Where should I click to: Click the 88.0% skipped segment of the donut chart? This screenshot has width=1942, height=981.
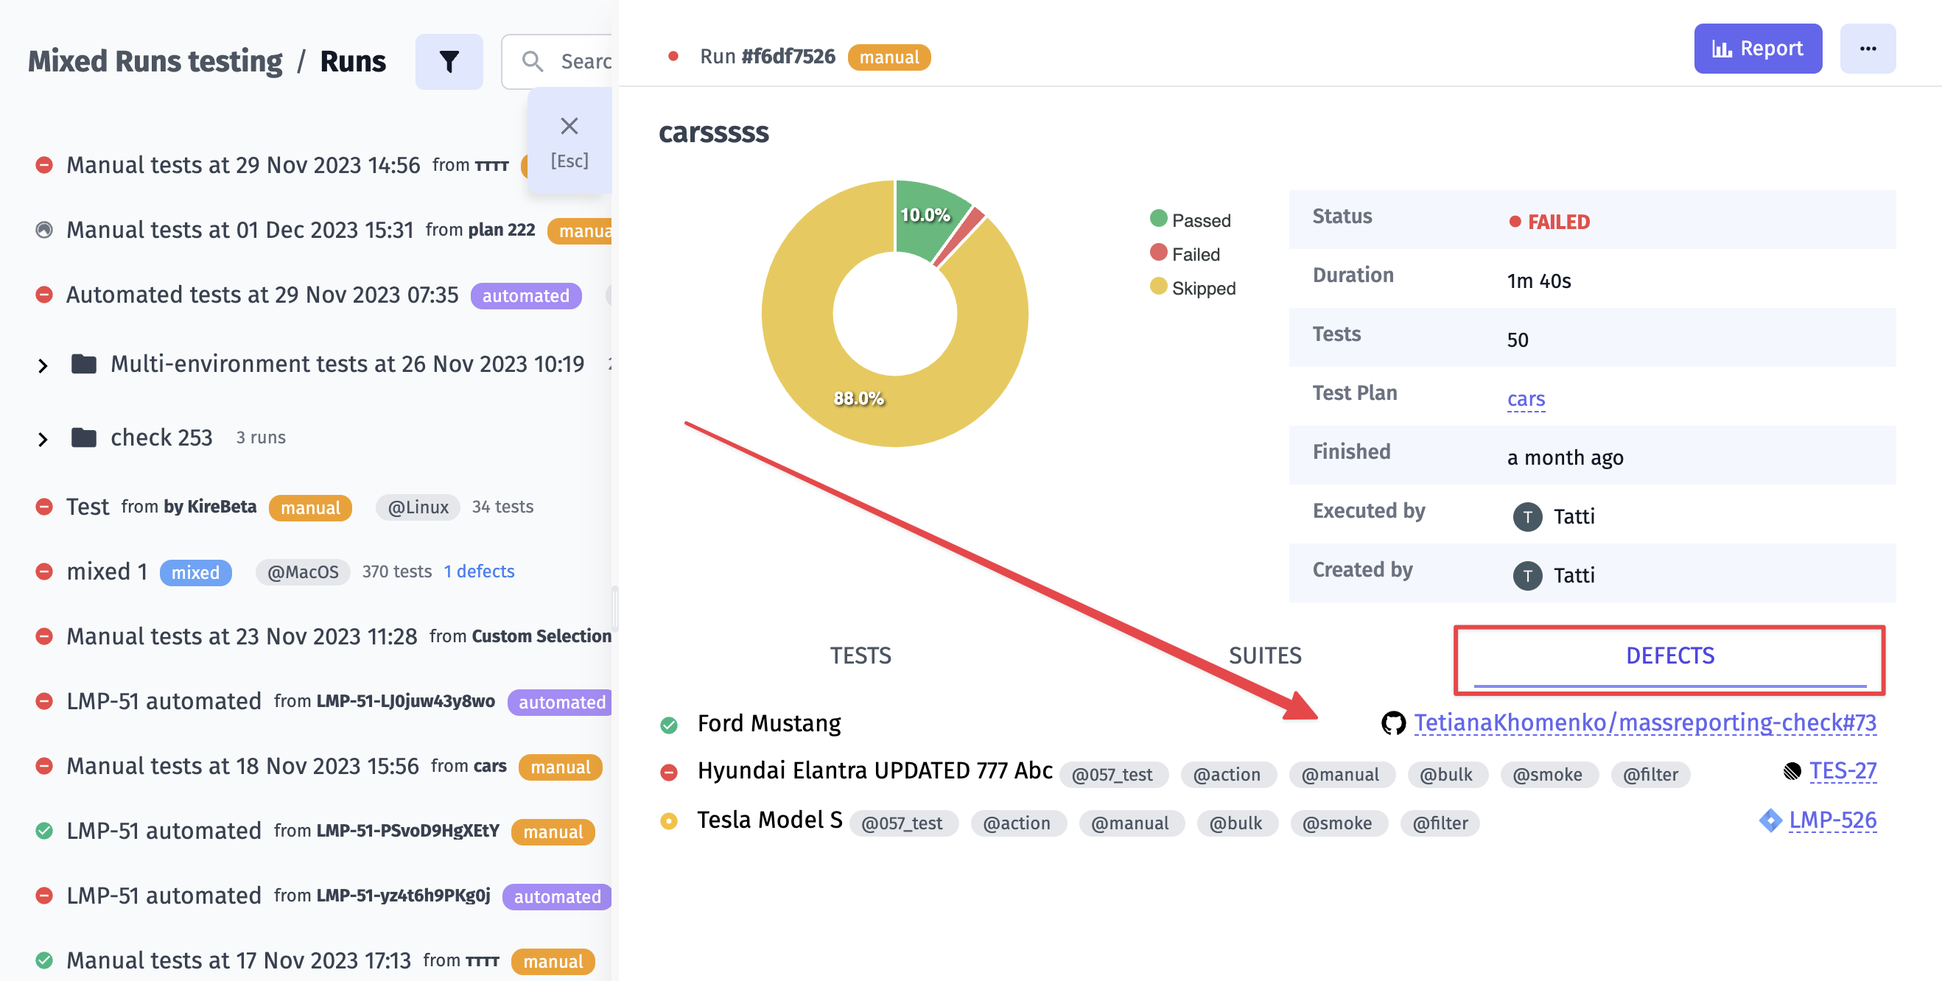pos(858,398)
